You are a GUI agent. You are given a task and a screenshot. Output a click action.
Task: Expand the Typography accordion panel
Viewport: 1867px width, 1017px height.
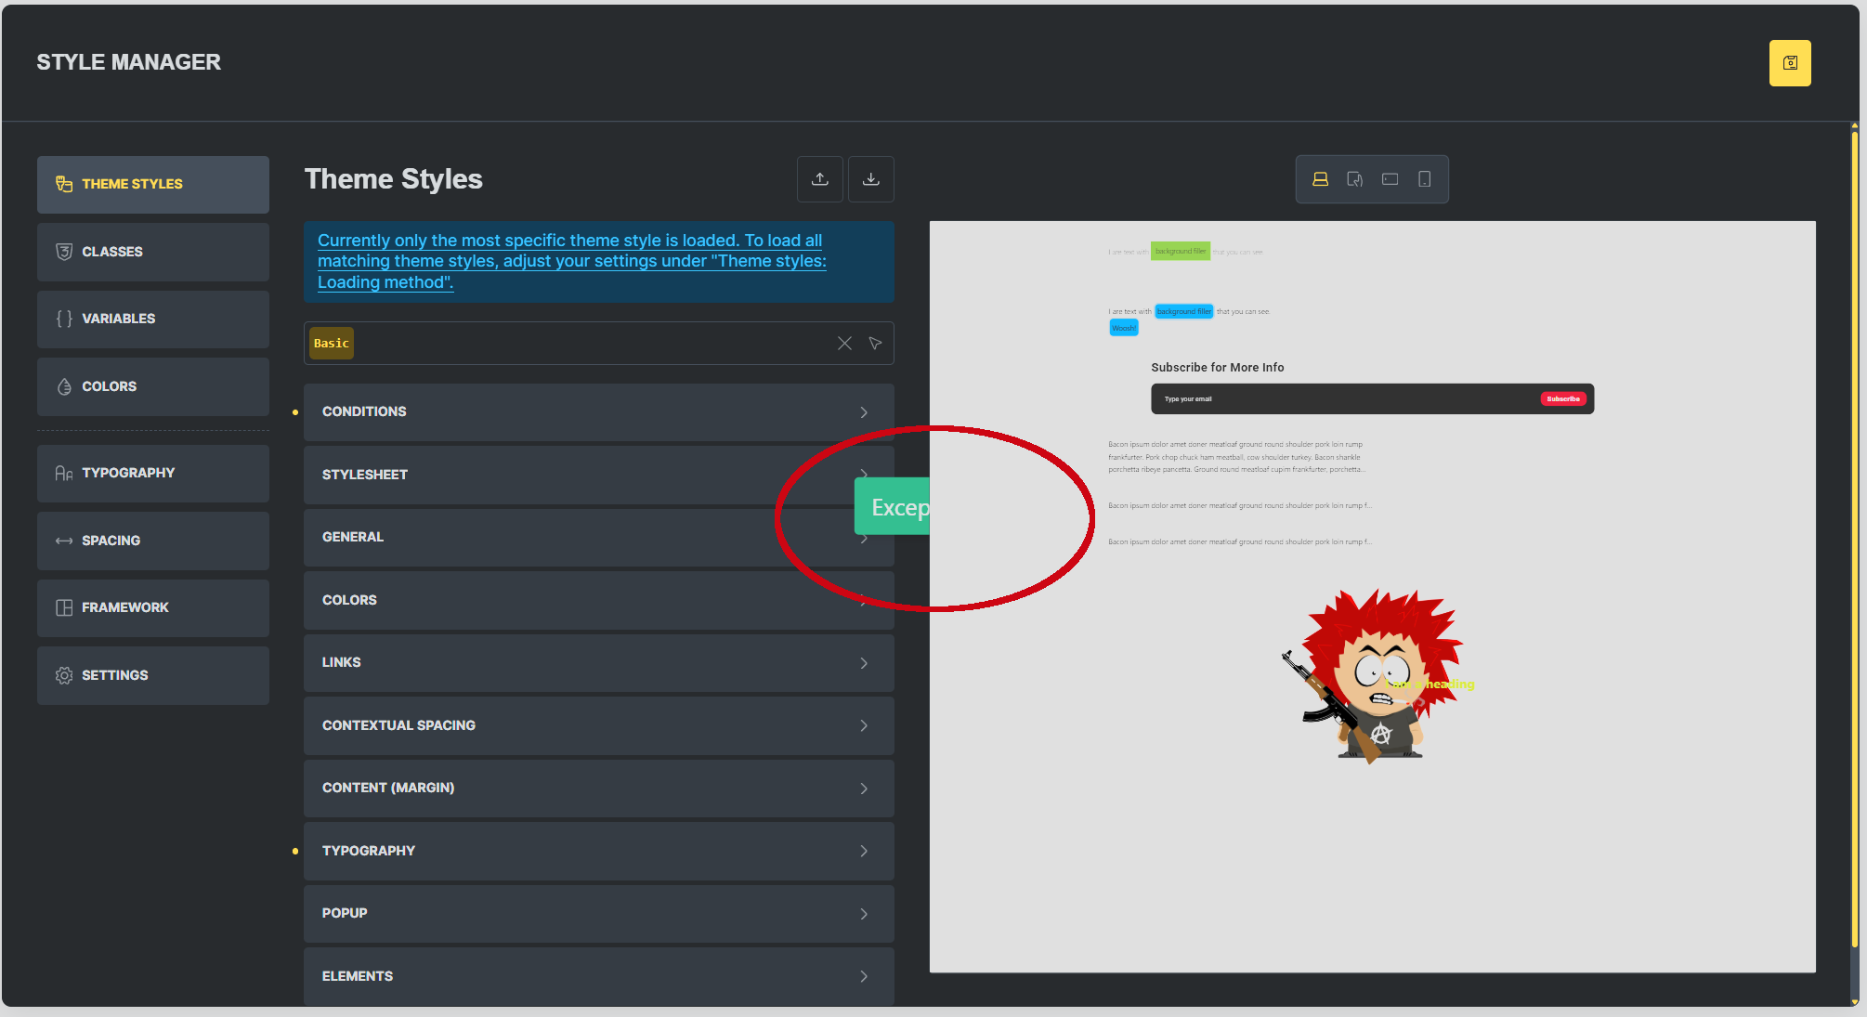click(598, 851)
